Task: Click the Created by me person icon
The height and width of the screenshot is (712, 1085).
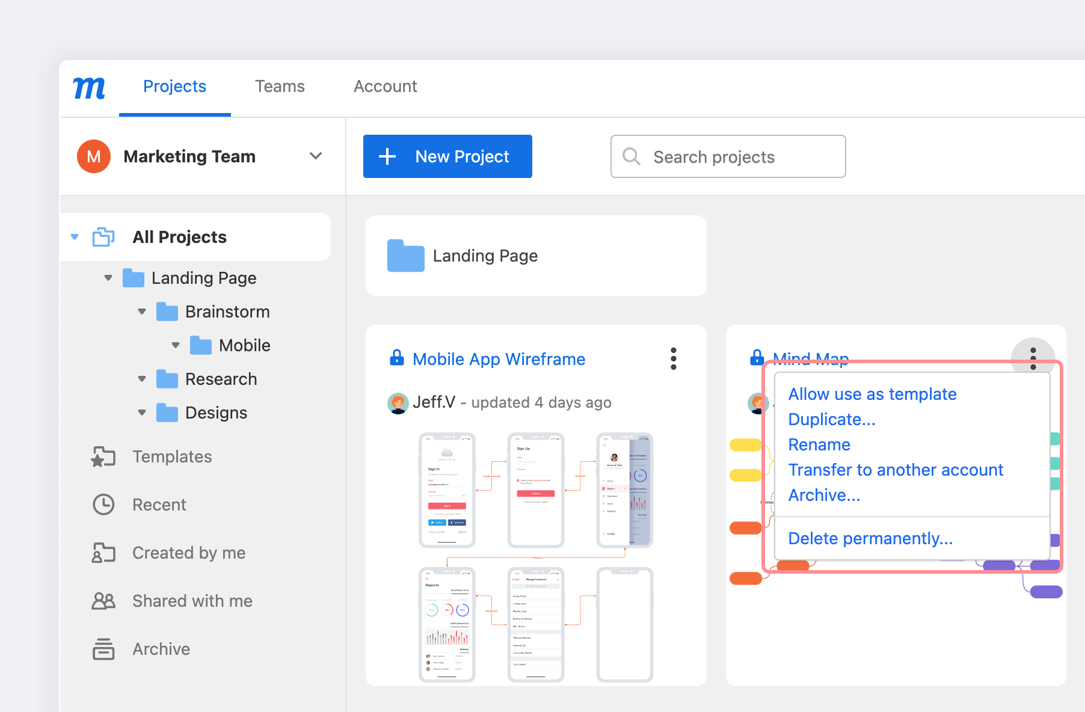Action: click(x=103, y=553)
